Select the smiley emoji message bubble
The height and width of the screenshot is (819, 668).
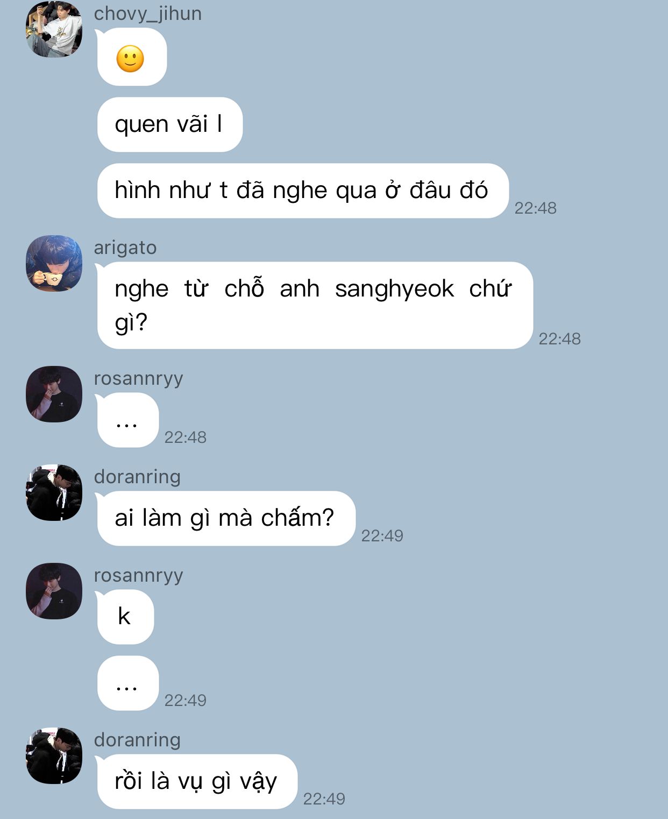tap(132, 57)
